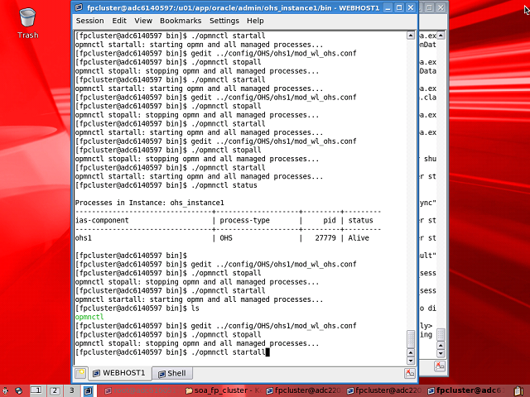Open the View menu
The width and height of the screenshot is (530, 397).
143,21
